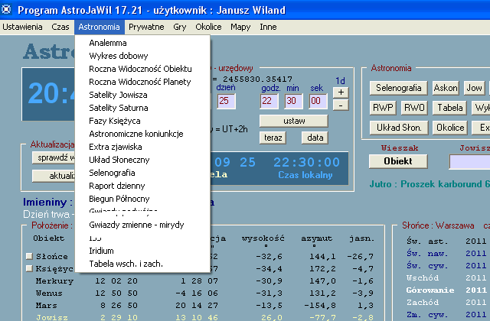Click the AstroJaWil title bar application icon

[x=6, y=10]
